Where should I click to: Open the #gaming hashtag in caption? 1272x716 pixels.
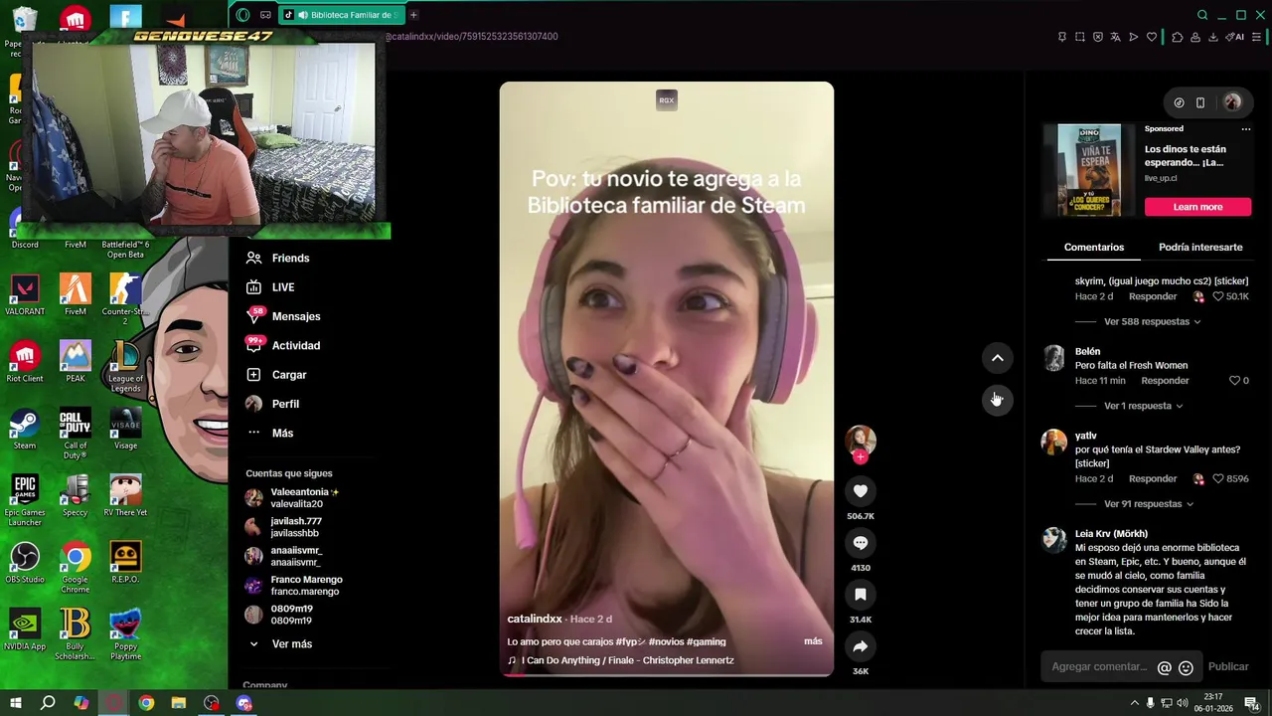click(x=706, y=641)
